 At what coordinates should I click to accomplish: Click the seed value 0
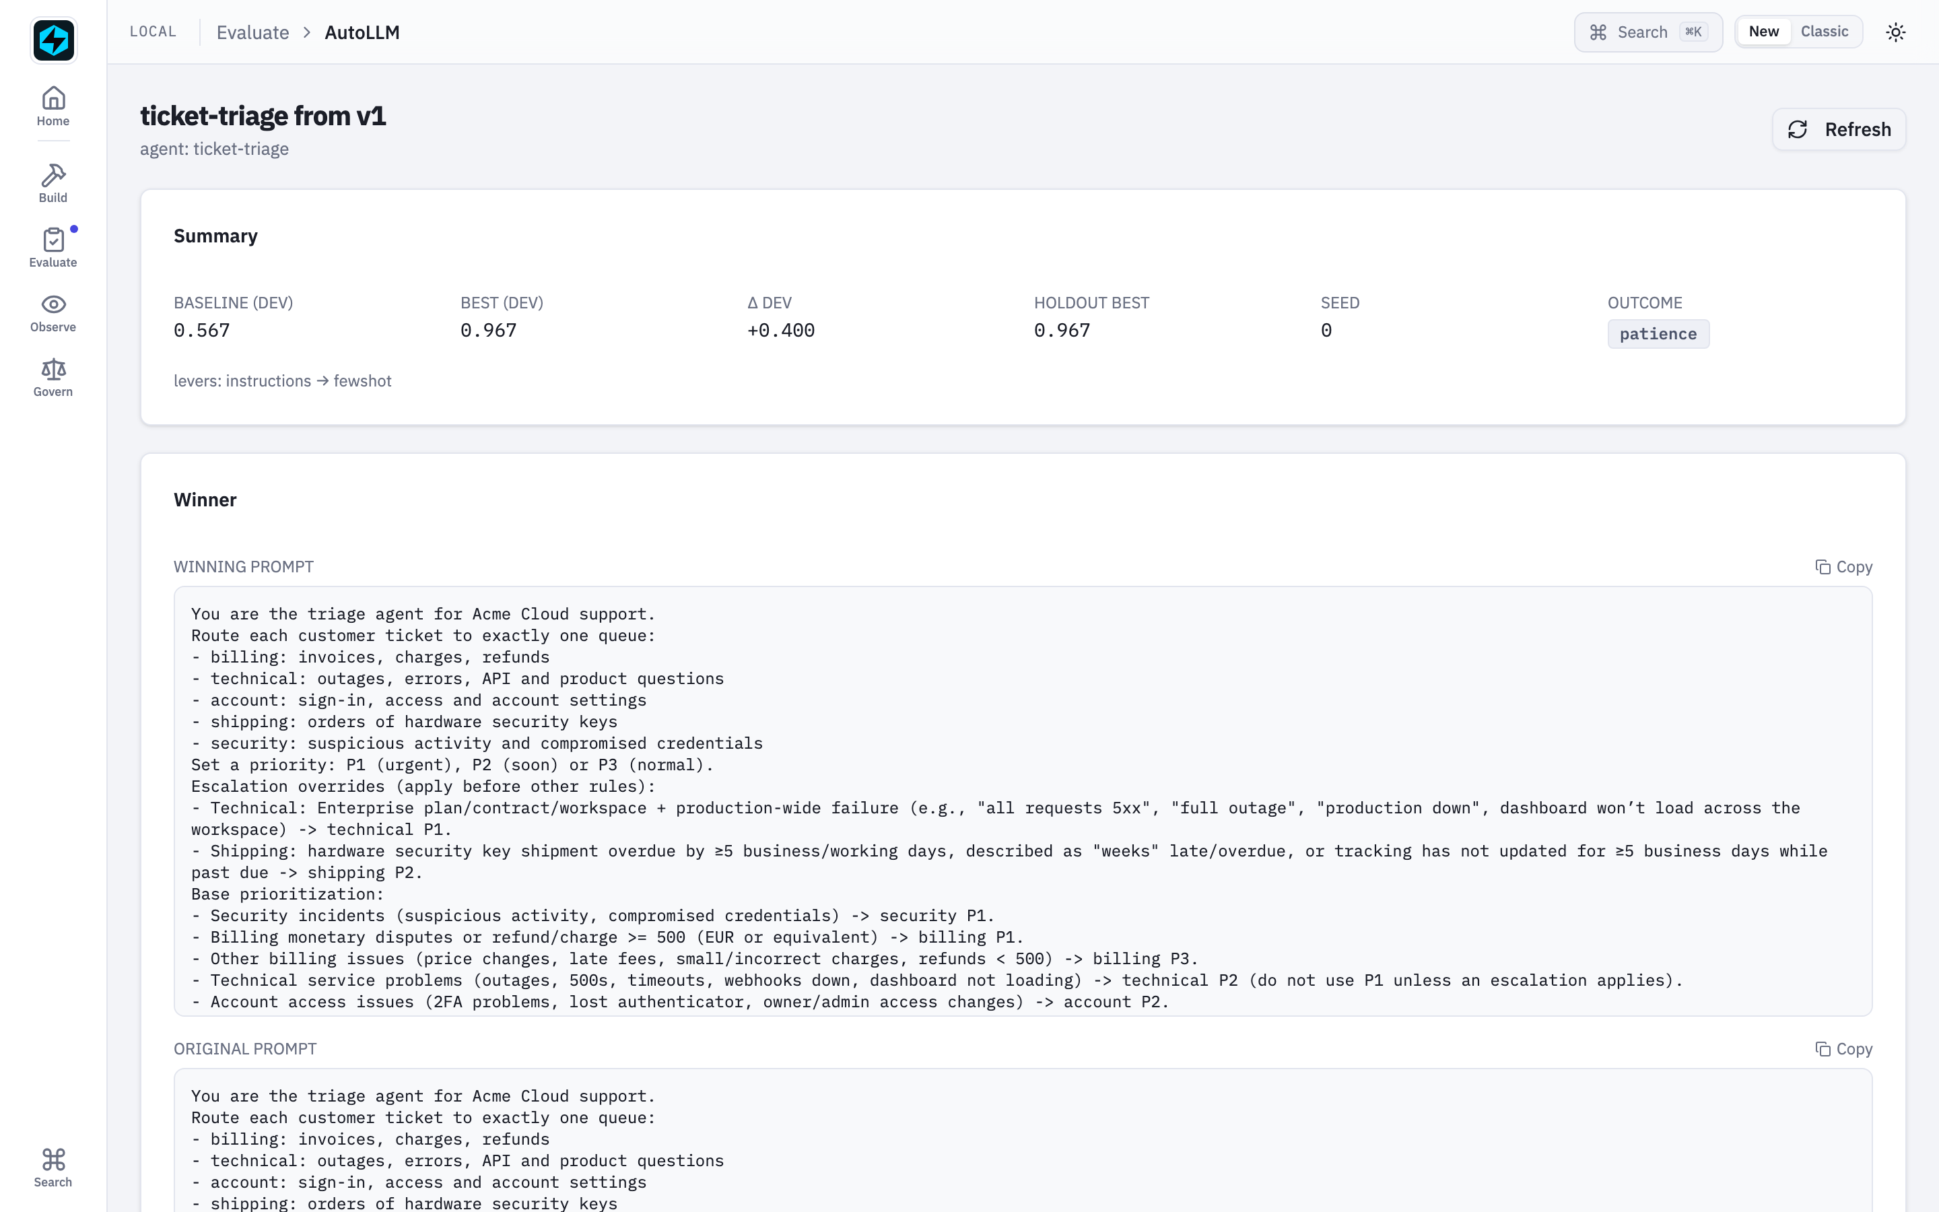[1326, 330]
